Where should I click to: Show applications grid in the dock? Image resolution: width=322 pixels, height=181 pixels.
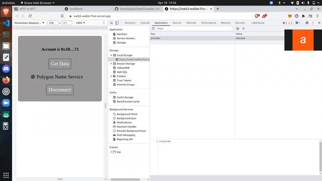6,175
